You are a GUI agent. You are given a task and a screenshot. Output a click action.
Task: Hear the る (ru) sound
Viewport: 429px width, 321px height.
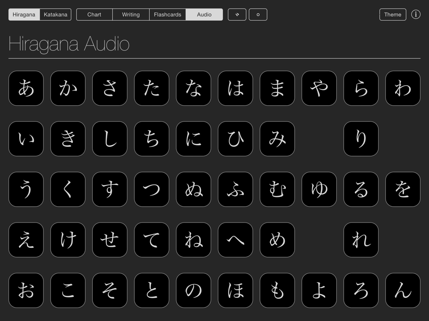click(x=361, y=189)
